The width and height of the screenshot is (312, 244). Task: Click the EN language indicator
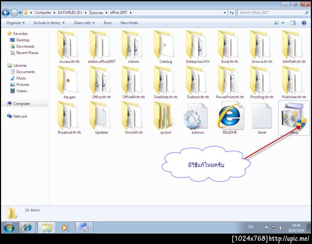251,227
